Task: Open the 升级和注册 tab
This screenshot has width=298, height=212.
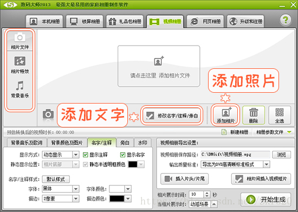Action: [x=245, y=21]
